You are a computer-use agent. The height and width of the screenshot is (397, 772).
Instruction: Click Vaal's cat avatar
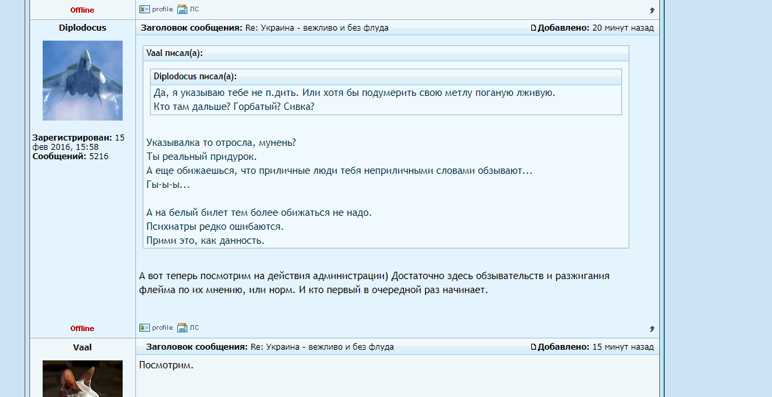(81, 378)
